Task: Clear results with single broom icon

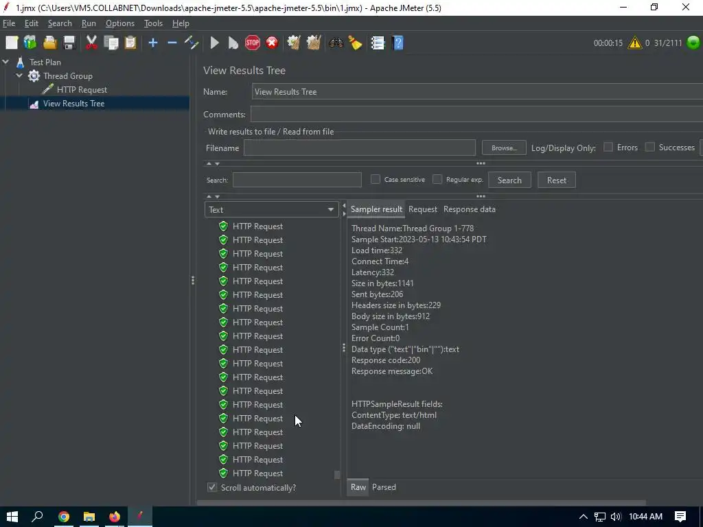Action: (x=294, y=43)
